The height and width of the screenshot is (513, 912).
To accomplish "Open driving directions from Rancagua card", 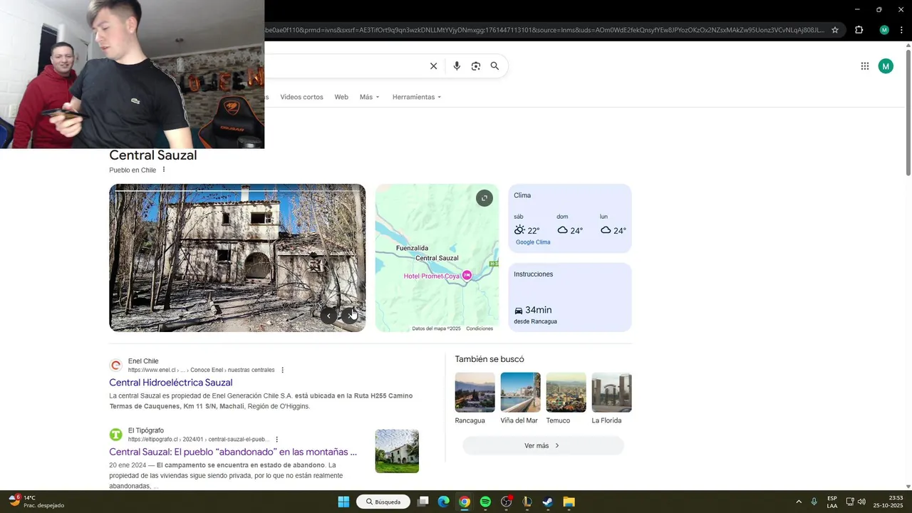I will click(570, 297).
